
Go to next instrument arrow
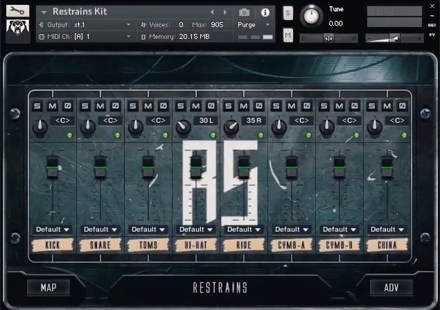pos(225,12)
